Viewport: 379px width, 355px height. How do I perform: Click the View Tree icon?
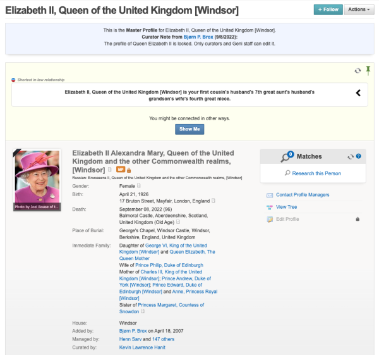(x=270, y=208)
